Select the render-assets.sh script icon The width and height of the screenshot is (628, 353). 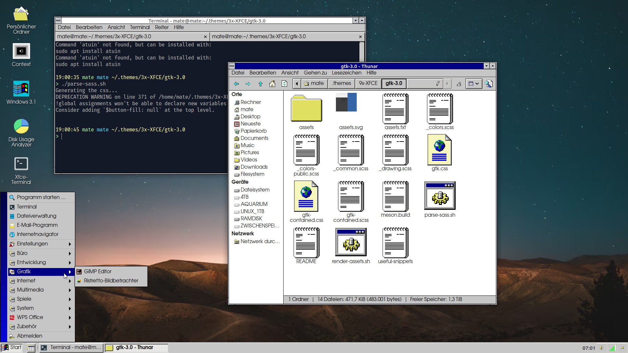[351, 242]
